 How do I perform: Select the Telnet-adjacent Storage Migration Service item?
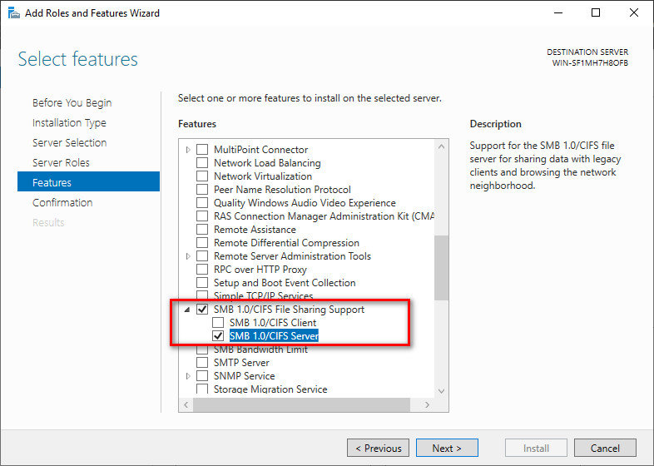[x=270, y=389]
